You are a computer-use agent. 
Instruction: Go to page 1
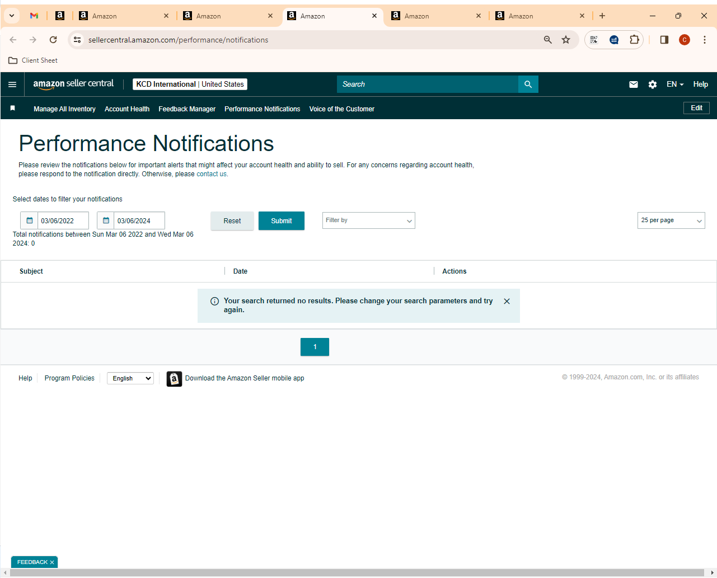pyautogui.click(x=315, y=347)
